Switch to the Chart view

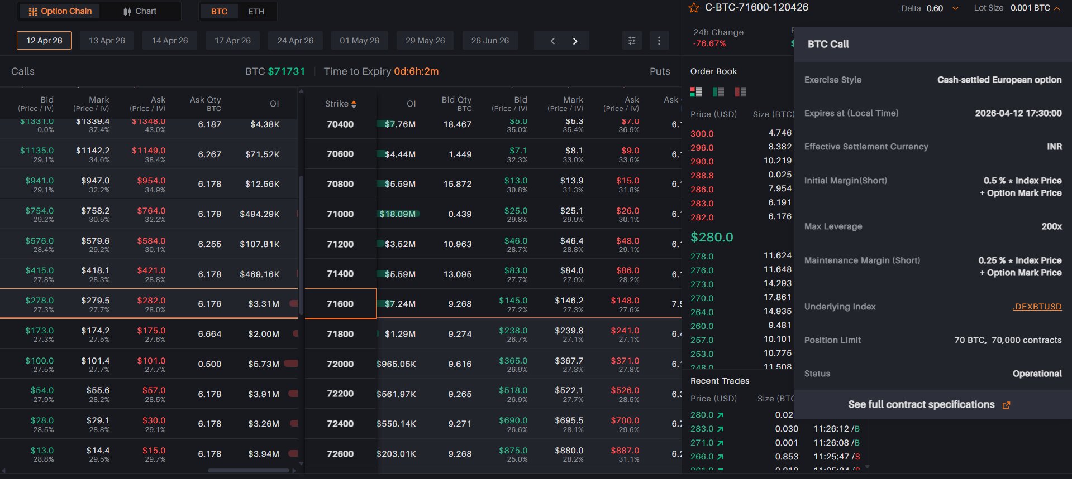(x=140, y=11)
